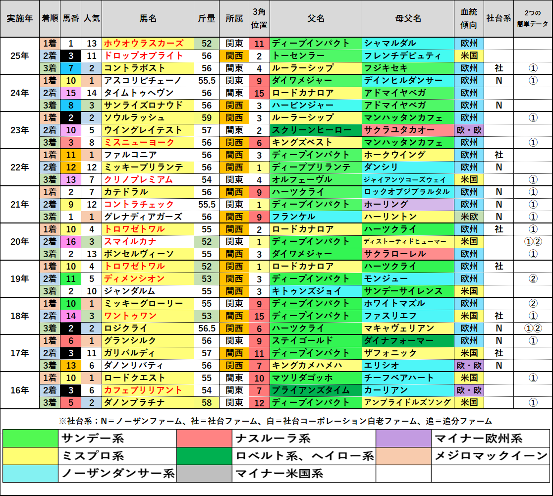Select the 血統傾向 column header

[469, 19]
